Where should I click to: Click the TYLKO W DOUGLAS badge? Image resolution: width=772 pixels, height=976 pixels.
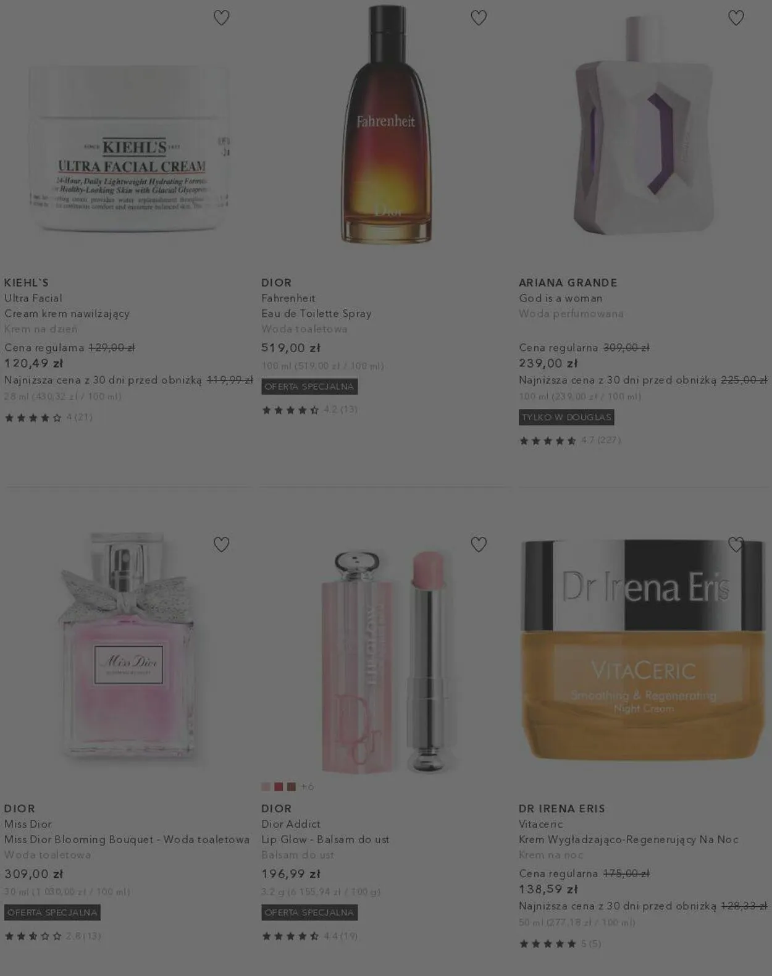pos(566,417)
